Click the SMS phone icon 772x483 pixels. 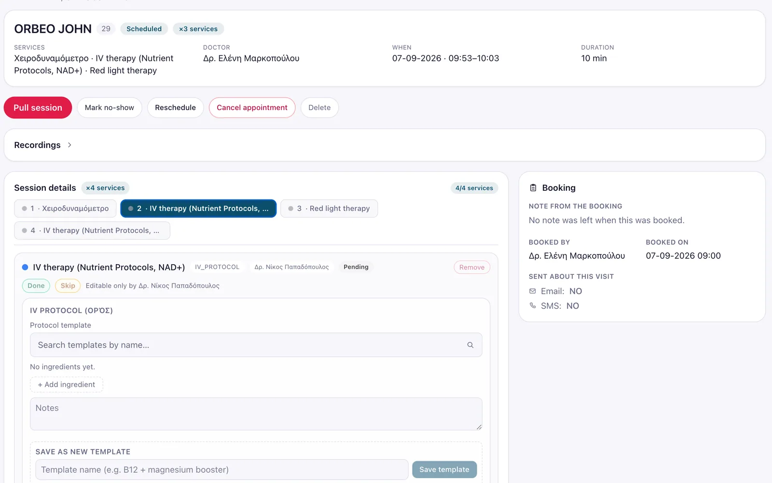tap(533, 306)
